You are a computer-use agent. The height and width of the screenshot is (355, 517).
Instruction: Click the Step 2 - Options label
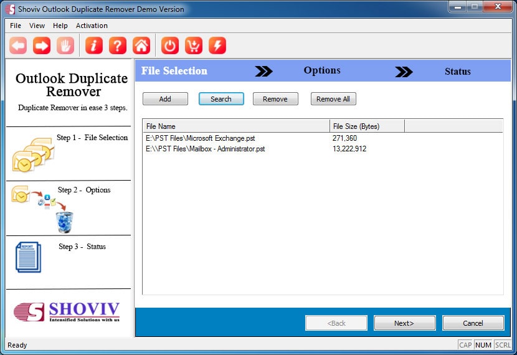84,190
